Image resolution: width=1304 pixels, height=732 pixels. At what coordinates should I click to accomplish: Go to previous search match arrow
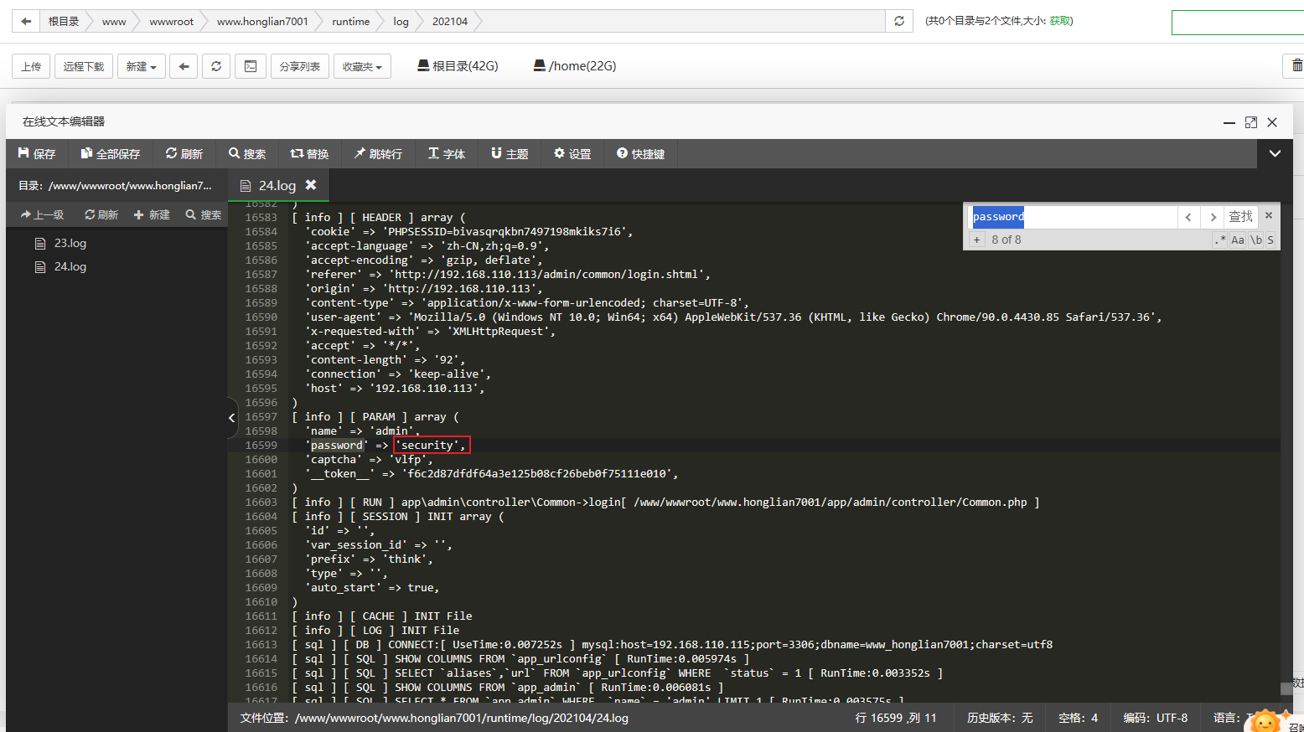[x=1188, y=217]
